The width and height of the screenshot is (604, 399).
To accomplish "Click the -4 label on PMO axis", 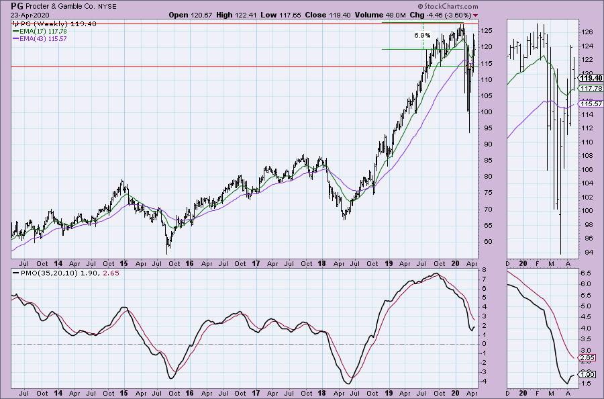I will pyautogui.click(x=484, y=382).
